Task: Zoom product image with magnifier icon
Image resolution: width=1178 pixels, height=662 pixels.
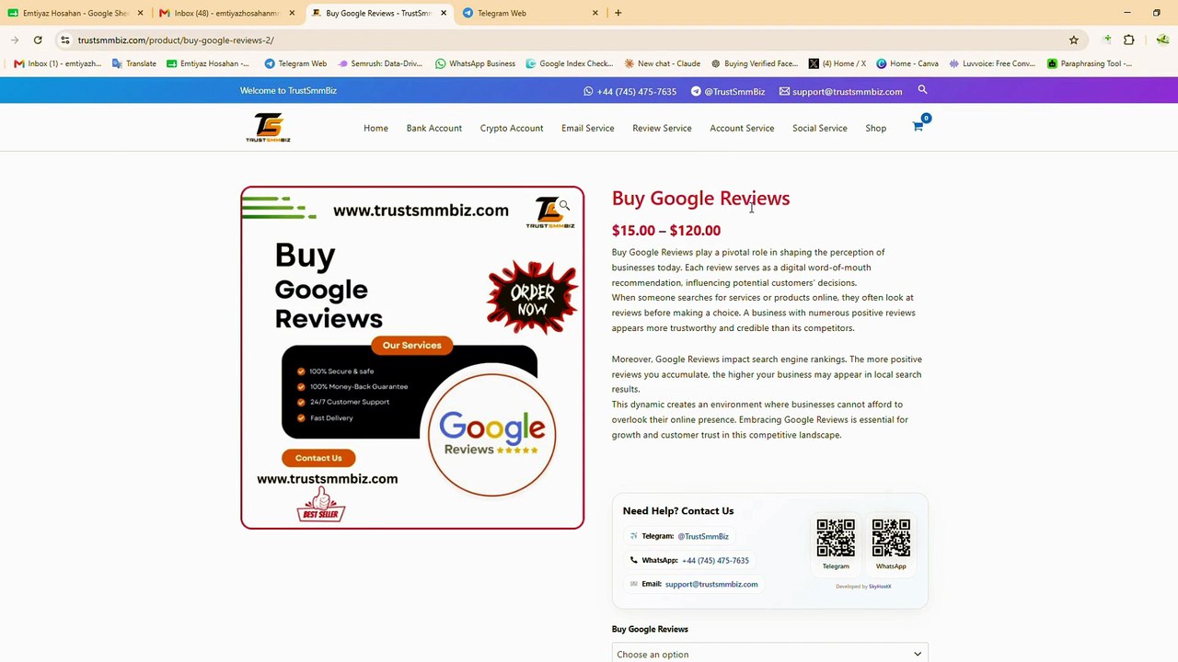Action: 564,206
